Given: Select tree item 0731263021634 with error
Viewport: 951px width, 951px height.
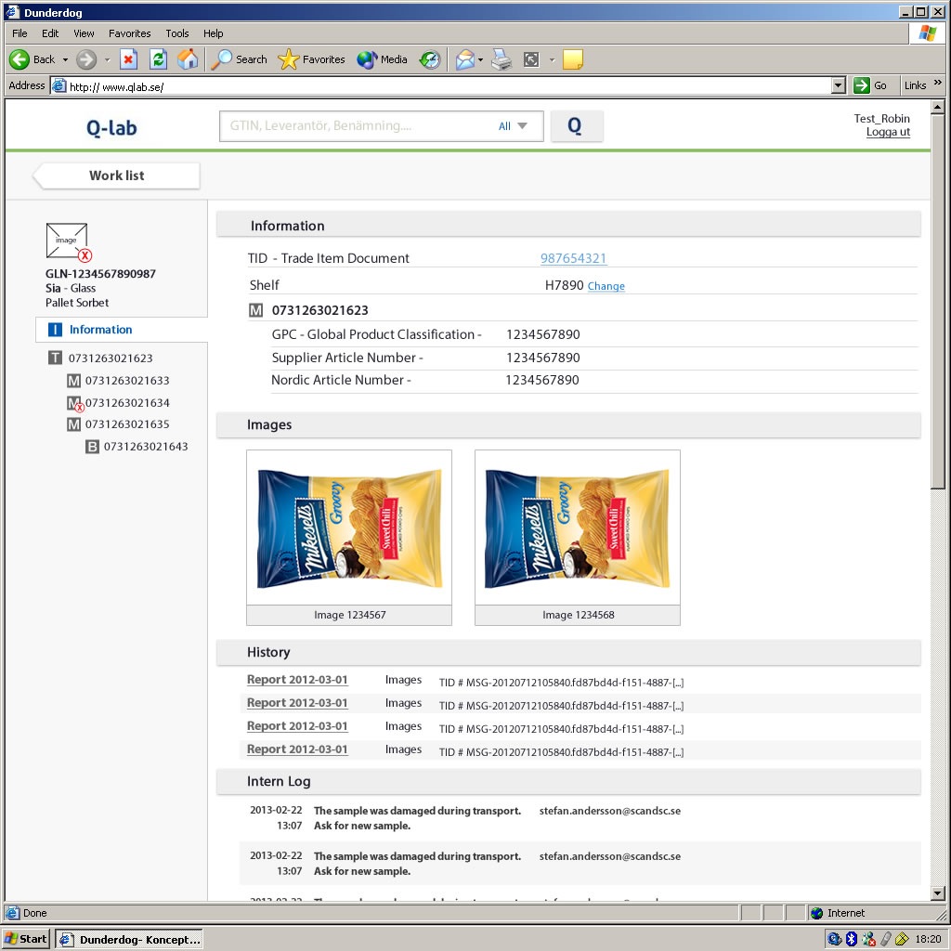Looking at the screenshot, I should [126, 403].
